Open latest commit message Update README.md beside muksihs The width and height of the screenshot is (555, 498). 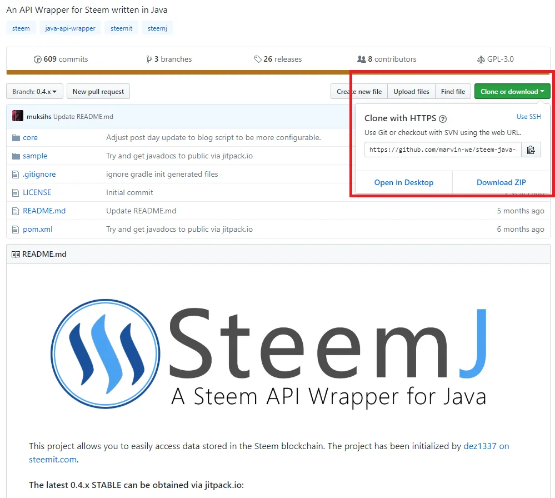point(83,117)
